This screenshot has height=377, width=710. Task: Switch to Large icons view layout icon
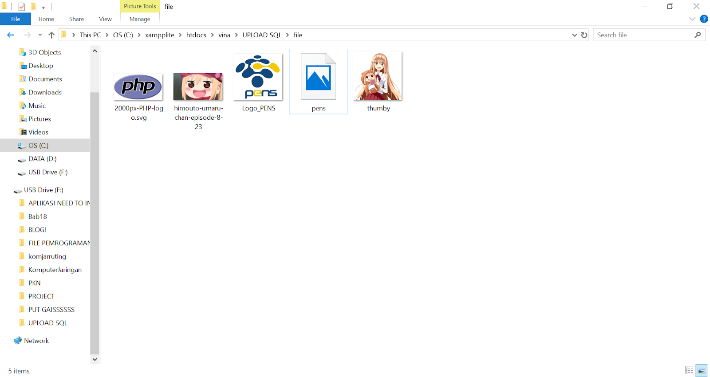click(x=702, y=370)
